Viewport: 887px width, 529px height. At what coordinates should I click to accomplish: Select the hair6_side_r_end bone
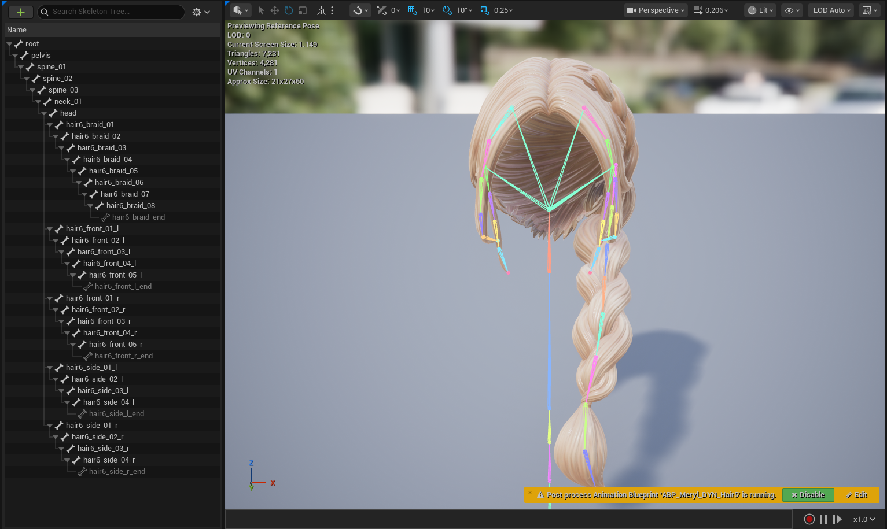(x=117, y=472)
